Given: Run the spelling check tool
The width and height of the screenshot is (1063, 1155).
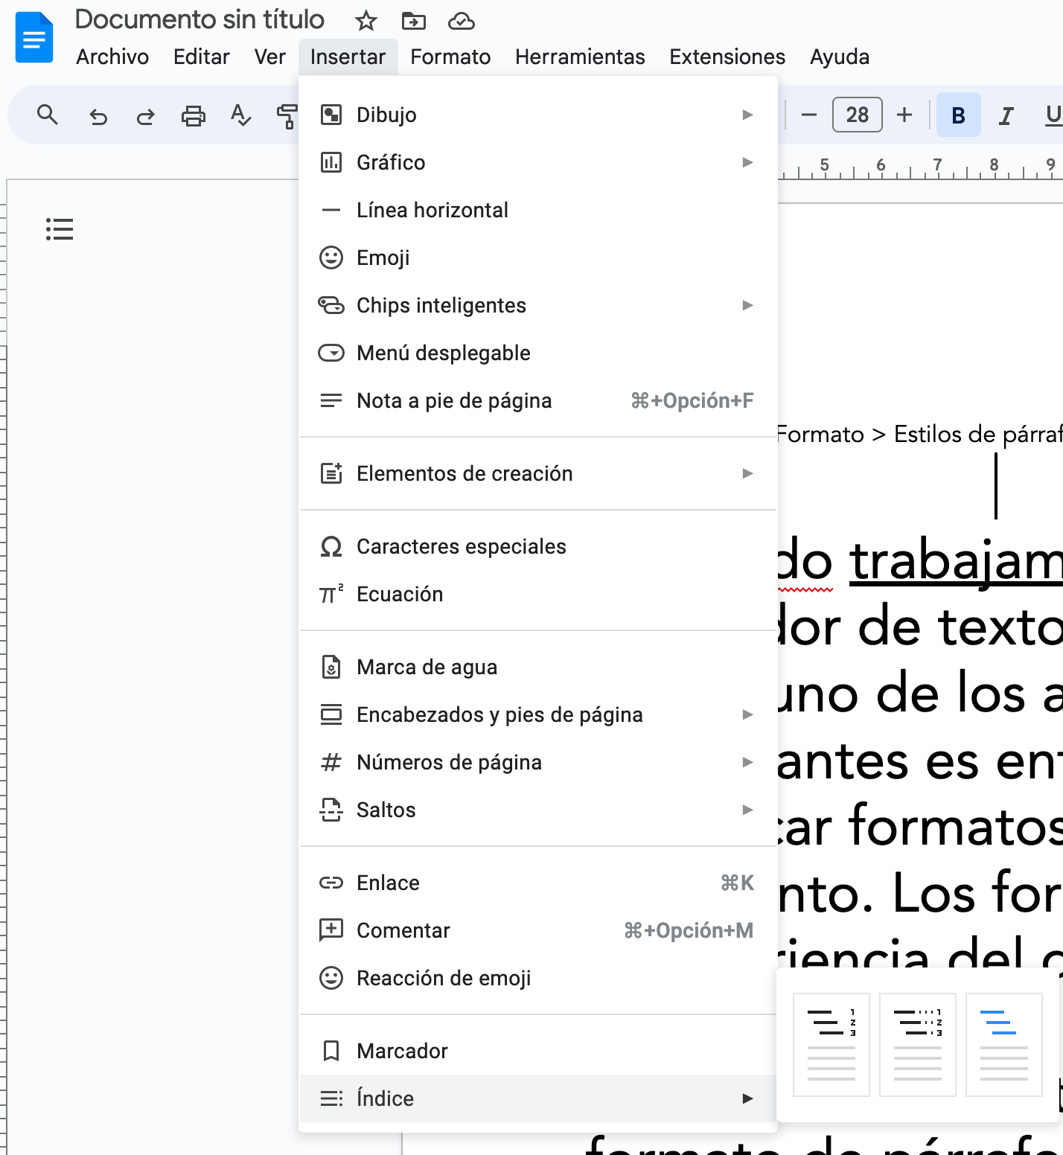Looking at the screenshot, I should coord(240,115).
